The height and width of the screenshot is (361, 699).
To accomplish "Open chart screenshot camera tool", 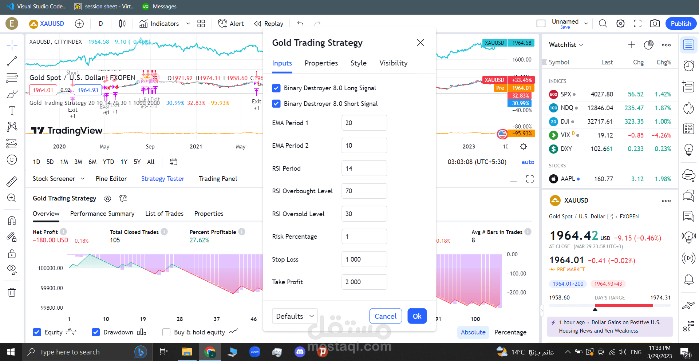I will pos(655,23).
